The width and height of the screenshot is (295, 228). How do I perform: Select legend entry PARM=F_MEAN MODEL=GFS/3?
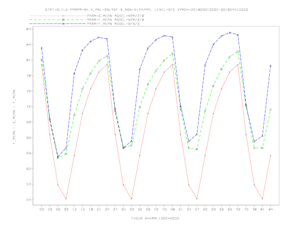113,24
